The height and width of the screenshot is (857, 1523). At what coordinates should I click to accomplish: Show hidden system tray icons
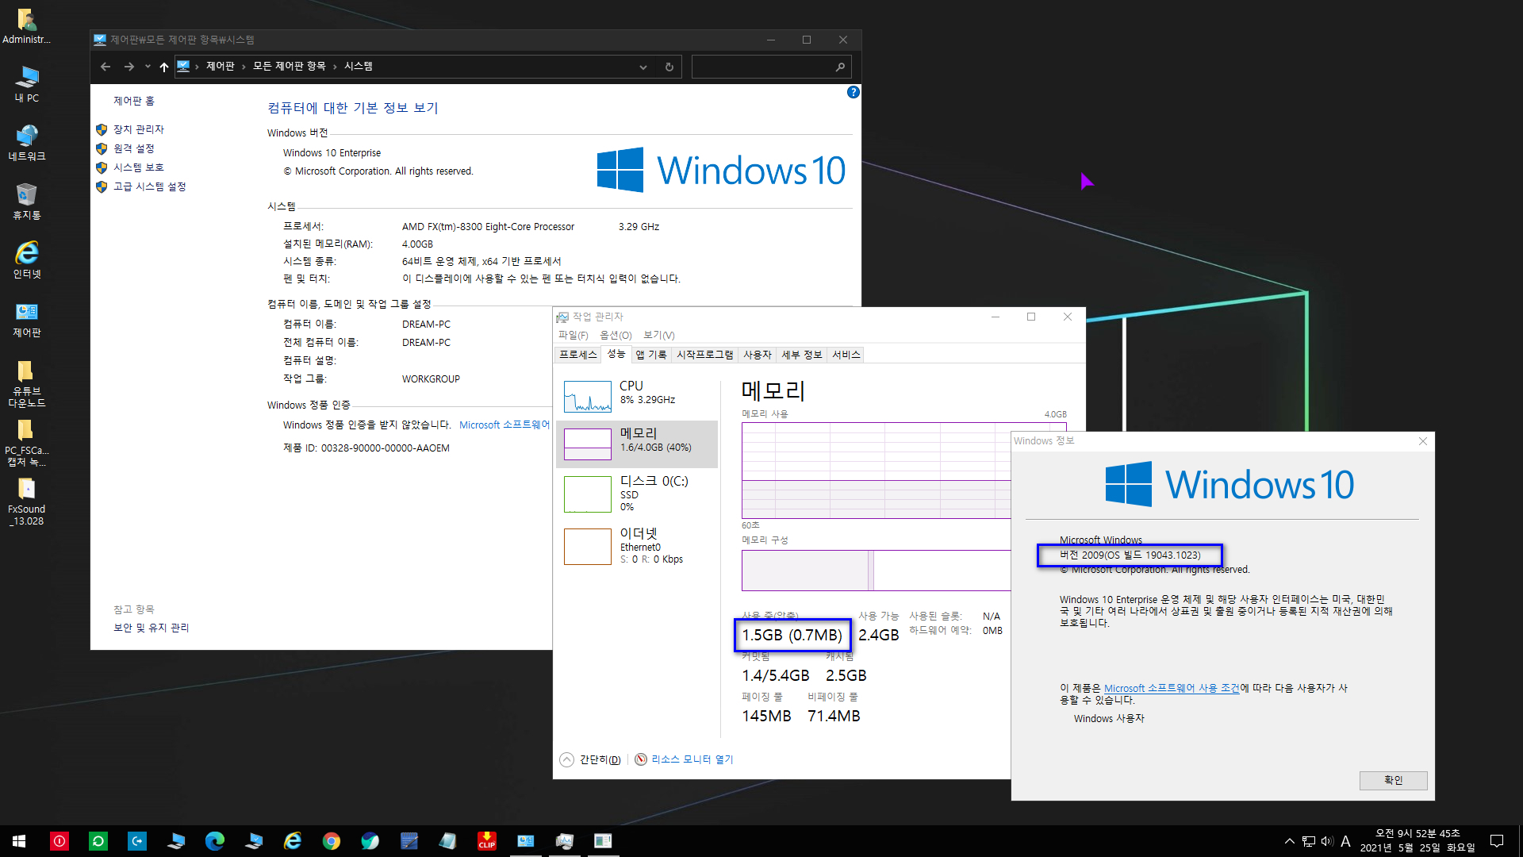point(1289,841)
